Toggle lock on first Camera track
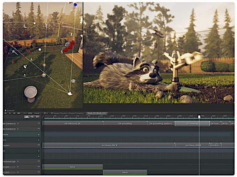 click(x=39, y=123)
